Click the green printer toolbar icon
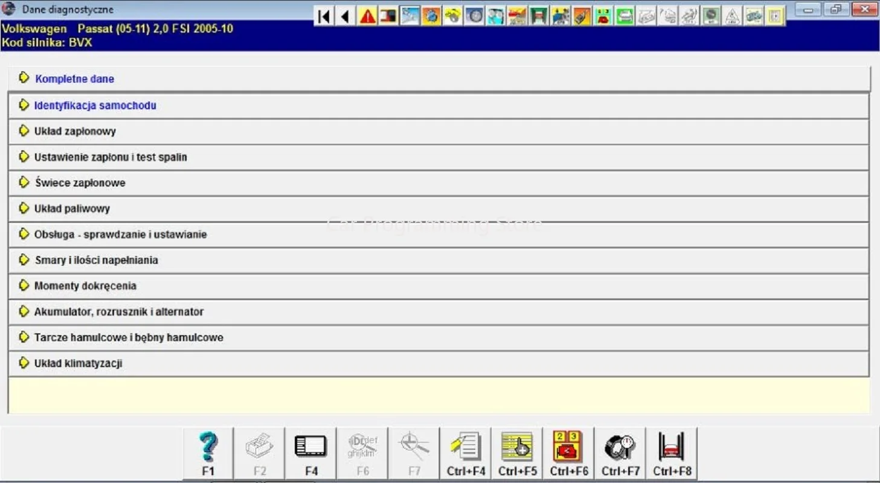 click(624, 14)
